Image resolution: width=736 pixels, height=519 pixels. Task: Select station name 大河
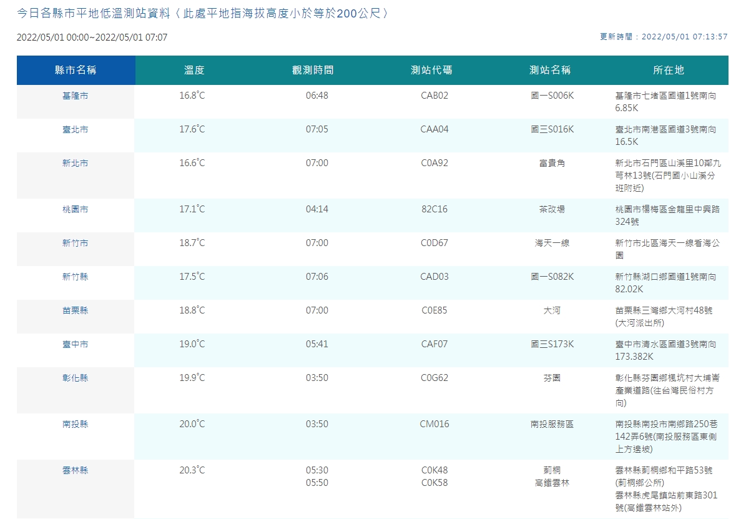(552, 311)
